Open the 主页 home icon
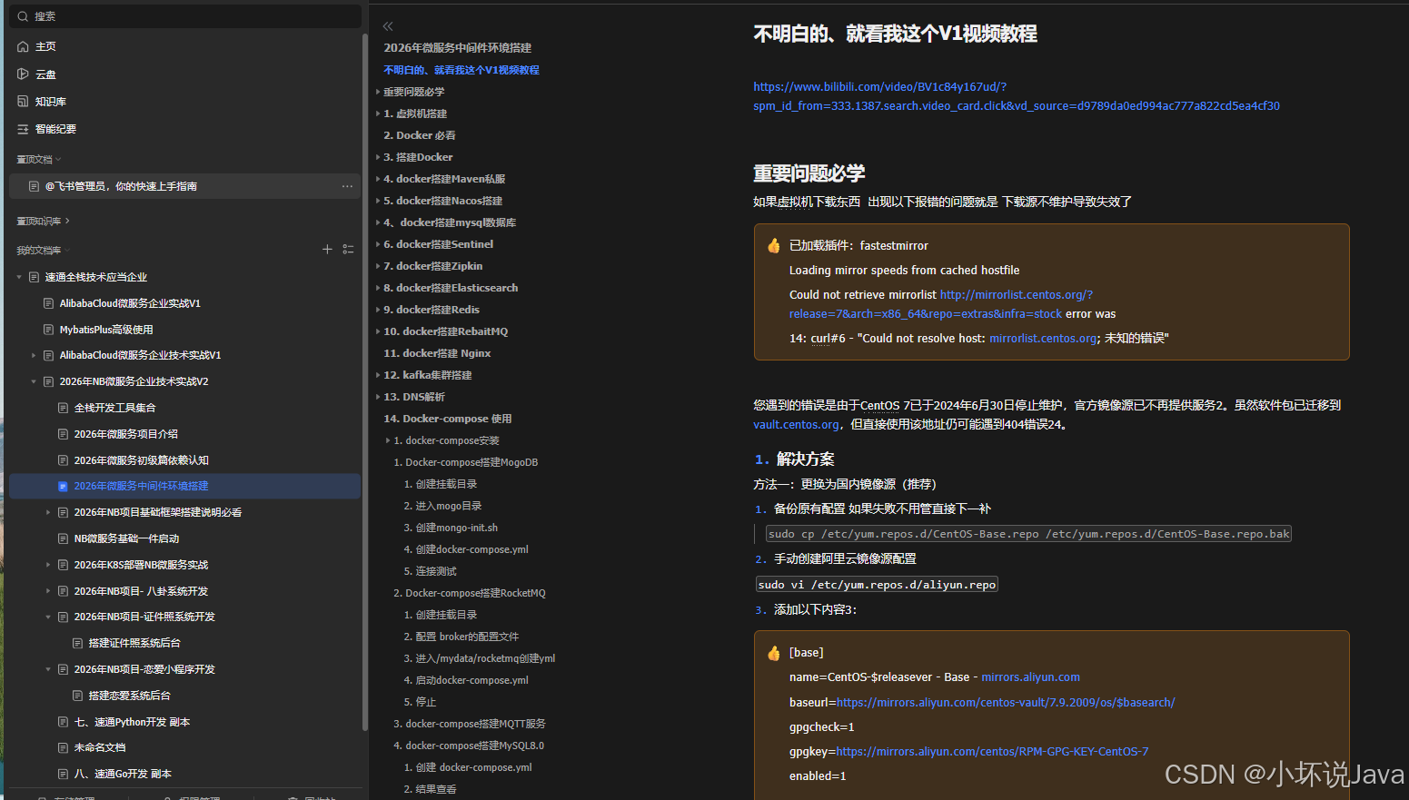 pos(23,46)
